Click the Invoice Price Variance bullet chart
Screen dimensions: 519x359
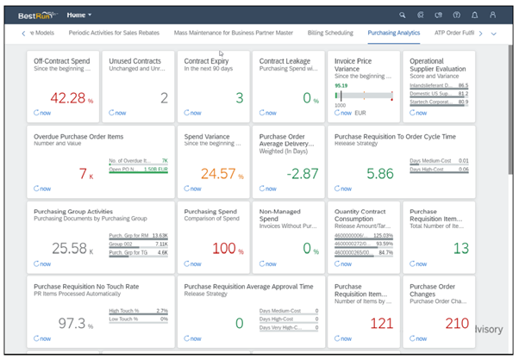(363, 95)
